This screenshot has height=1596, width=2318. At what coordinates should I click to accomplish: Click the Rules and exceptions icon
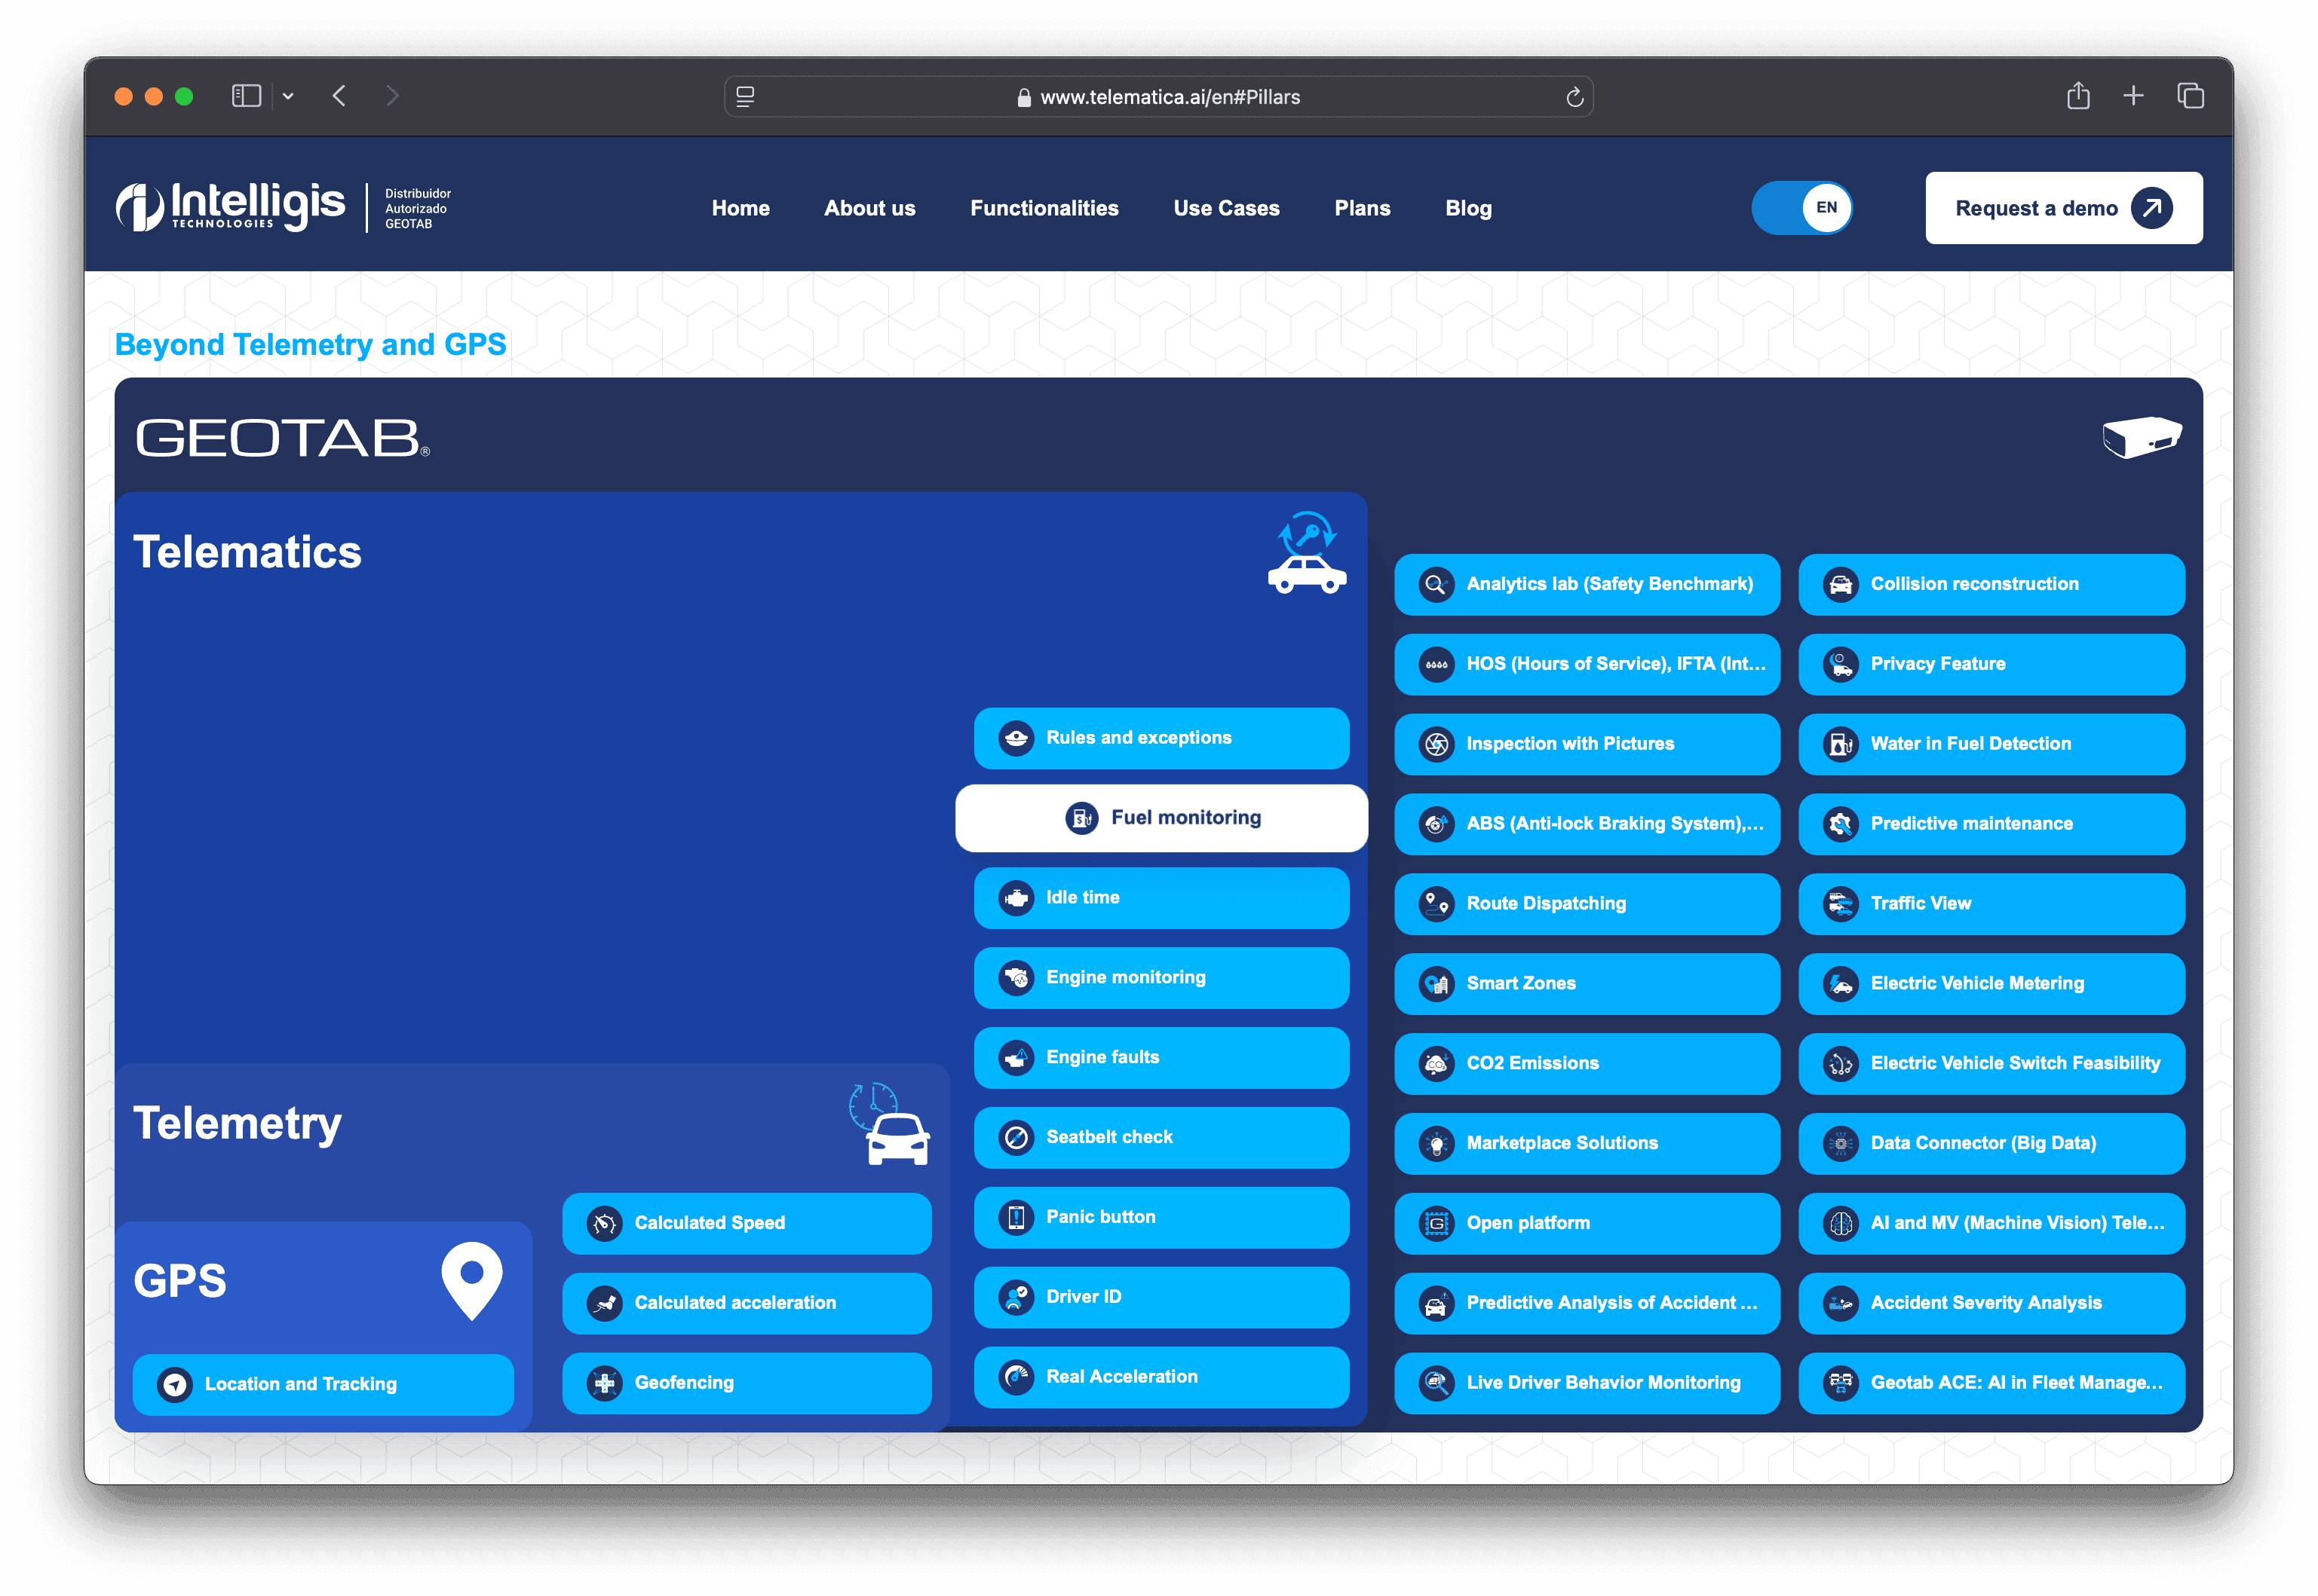pos(1016,738)
